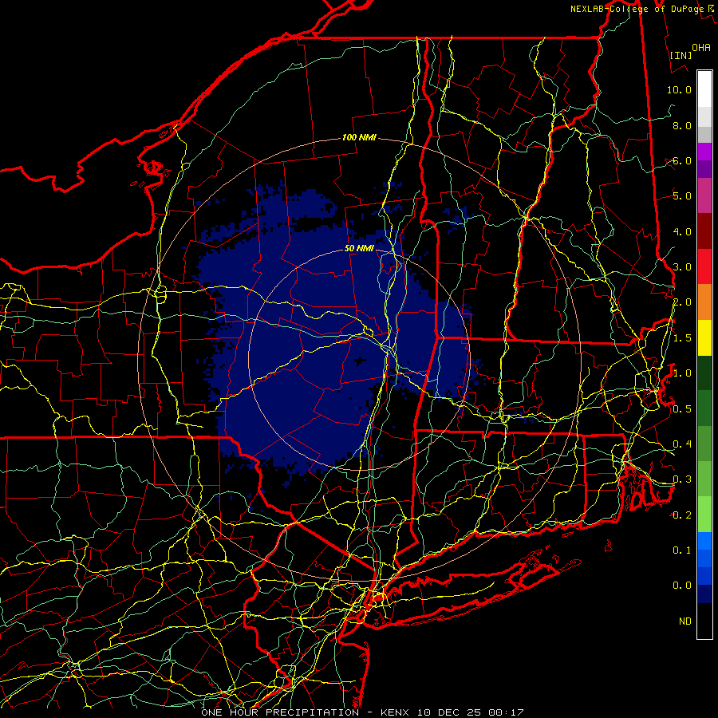Screen dimensions: 718x718
Task: Click the bright blue 0.1 inch legend swatch
Action: 704,541
